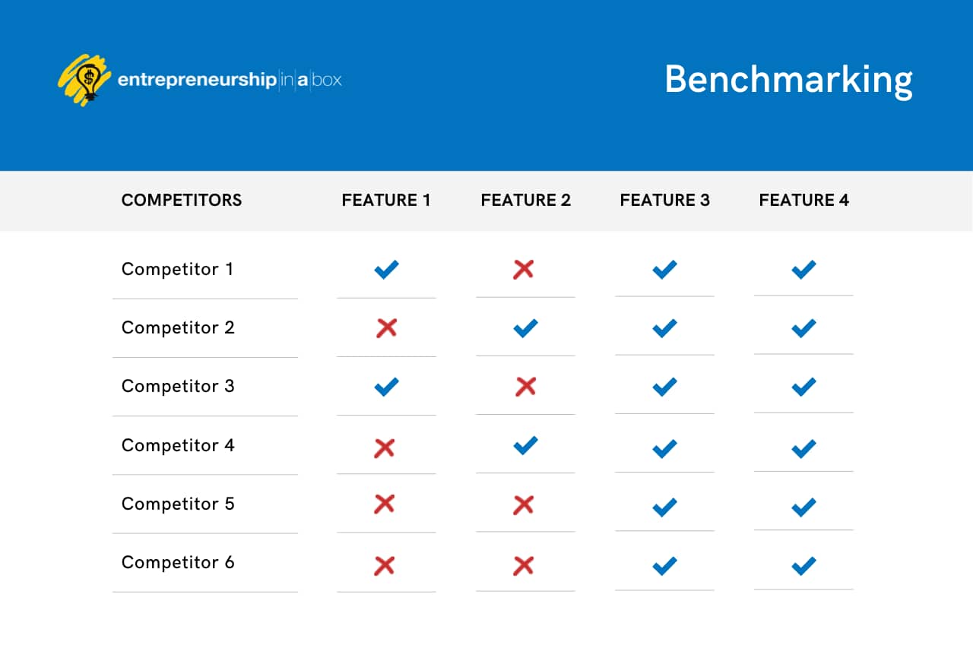The width and height of the screenshot is (973, 648).
Task: Click Competitor 1 Feature 2 red cross
Action: click(523, 269)
